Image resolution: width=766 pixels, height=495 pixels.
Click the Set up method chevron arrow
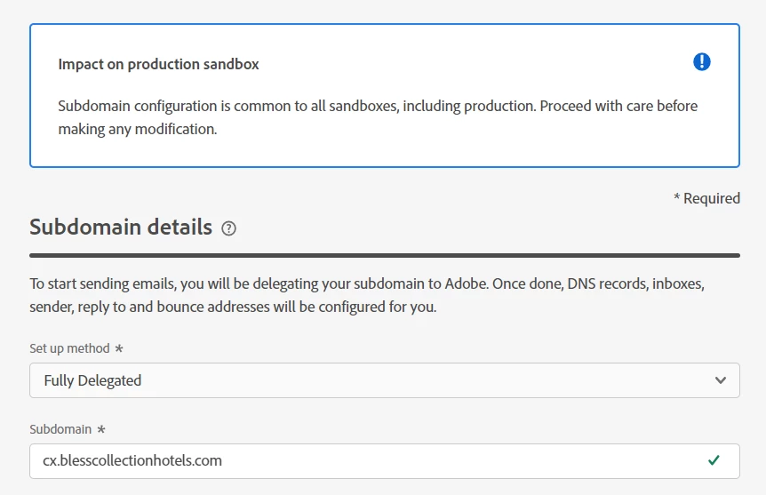pyautogui.click(x=721, y=380)
